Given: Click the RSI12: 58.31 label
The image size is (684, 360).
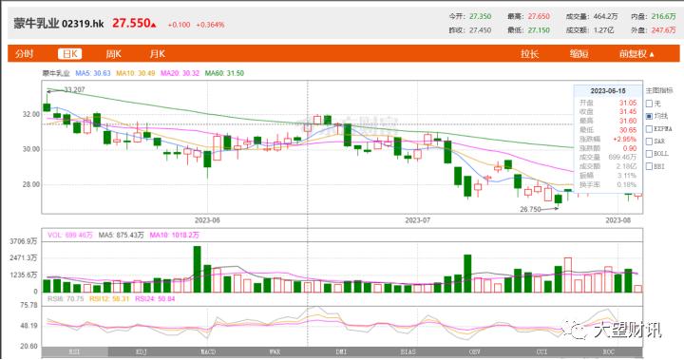Looking at the screenshot, I should tap(109, 299).
